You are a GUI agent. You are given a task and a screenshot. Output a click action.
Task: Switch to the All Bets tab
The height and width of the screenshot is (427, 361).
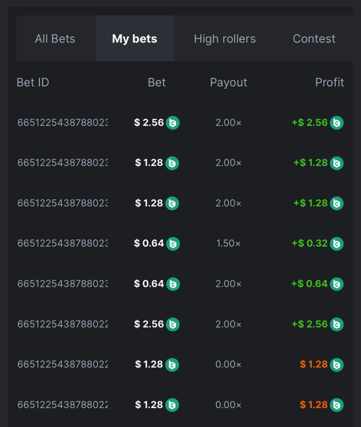(55, 38)
